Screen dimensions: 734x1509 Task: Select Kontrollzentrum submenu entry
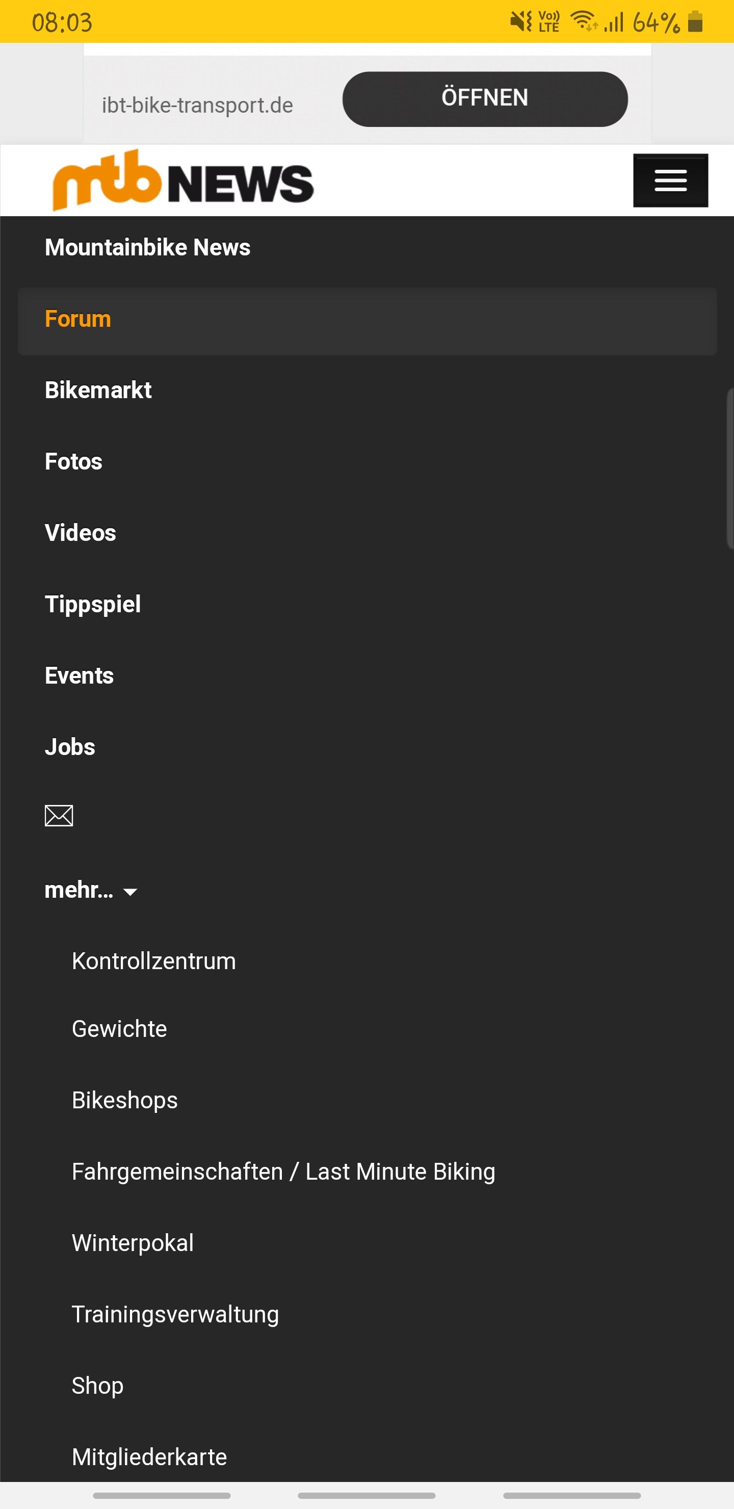[153, 961]
